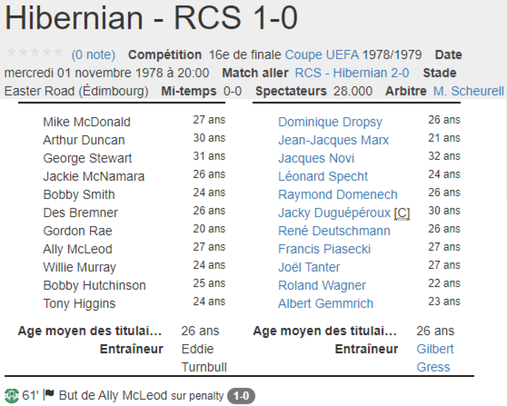507x406 pixels.
Task: Open first leg RCS - Hibernian 2-0
Action: [352, 73]
